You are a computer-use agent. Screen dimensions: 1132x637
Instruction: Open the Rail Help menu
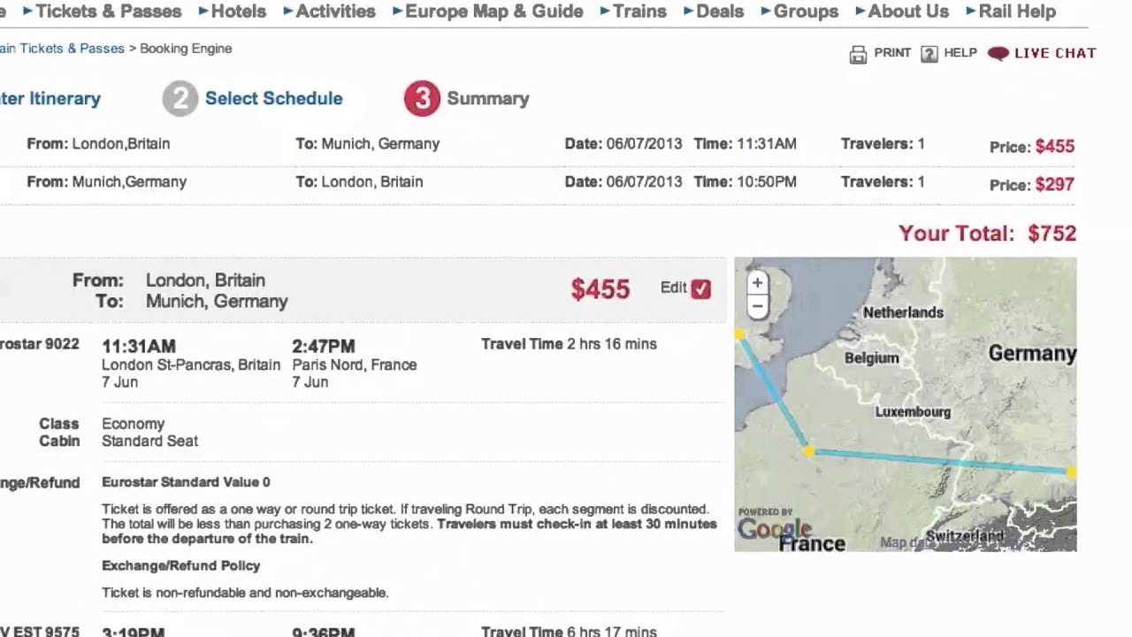(x=1017, y=12)
